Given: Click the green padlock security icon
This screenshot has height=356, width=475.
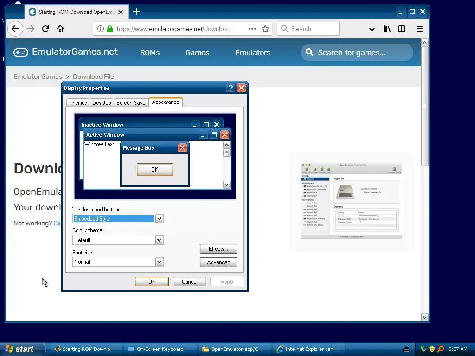Looking at the screenshot, I should tap(110, 29).
